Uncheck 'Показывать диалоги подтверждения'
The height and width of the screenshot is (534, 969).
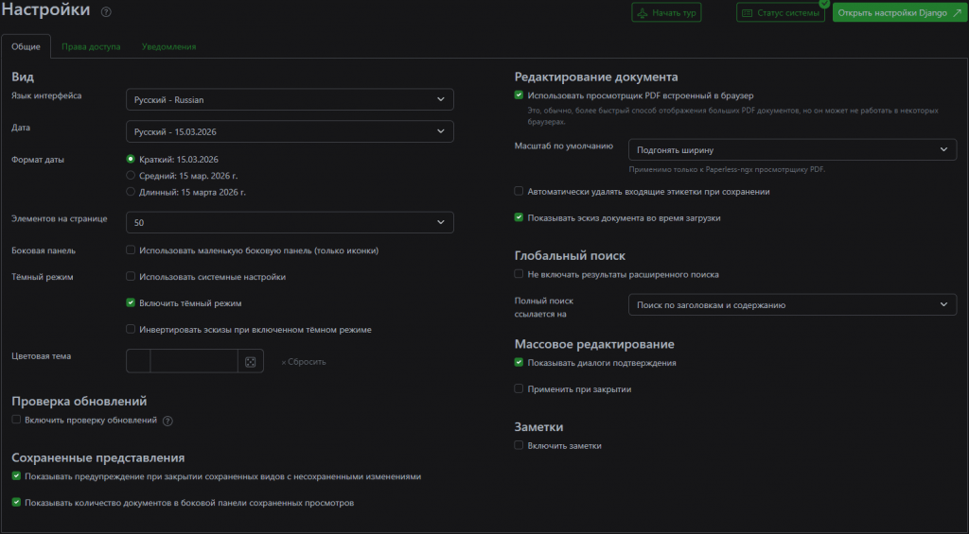pos(519,363)
